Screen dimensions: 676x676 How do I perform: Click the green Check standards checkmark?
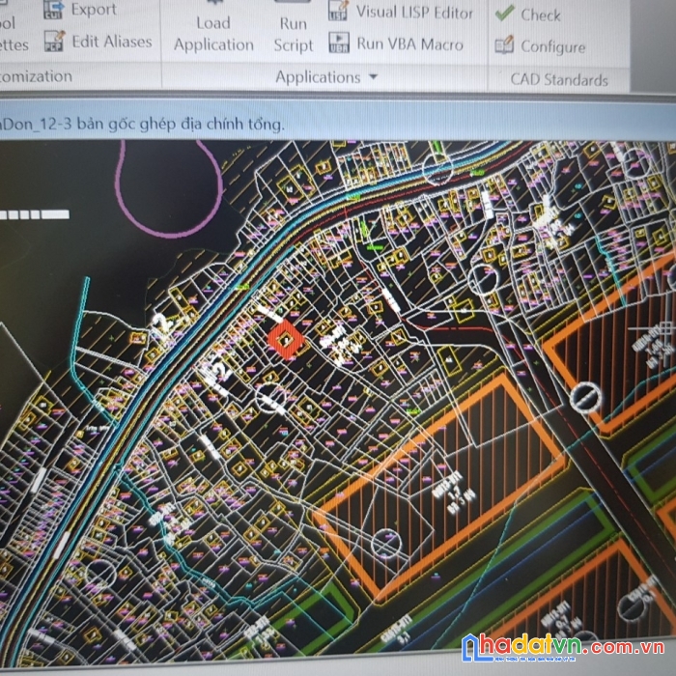pos(504,14)
